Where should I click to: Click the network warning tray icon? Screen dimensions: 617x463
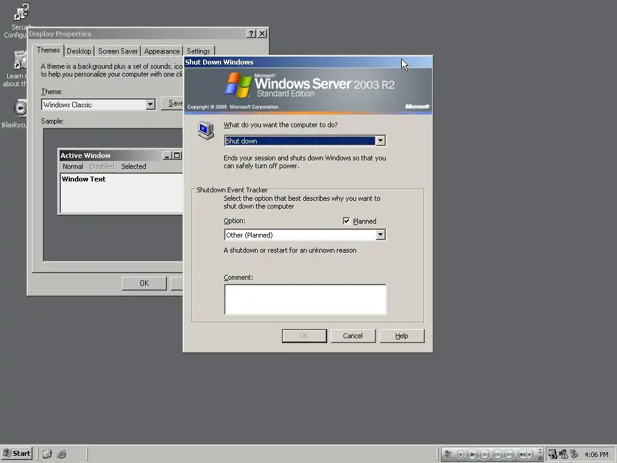click(x=563, y=454)
